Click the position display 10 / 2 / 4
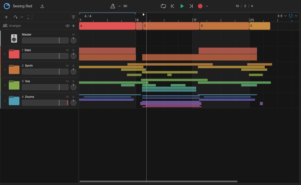Viewport: 301px width, 185px height. click(244, 6)
